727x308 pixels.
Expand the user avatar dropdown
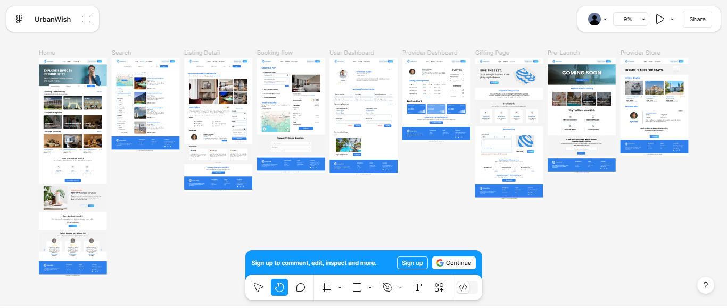coord(598,19)
